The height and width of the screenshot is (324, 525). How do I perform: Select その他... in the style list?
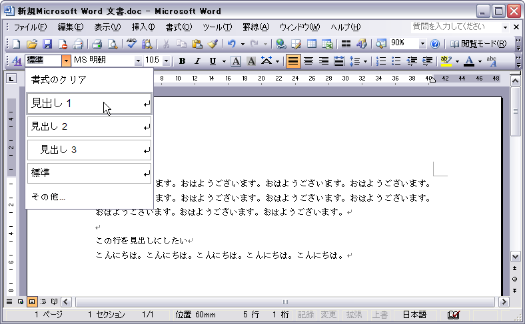tap(49, 196)
